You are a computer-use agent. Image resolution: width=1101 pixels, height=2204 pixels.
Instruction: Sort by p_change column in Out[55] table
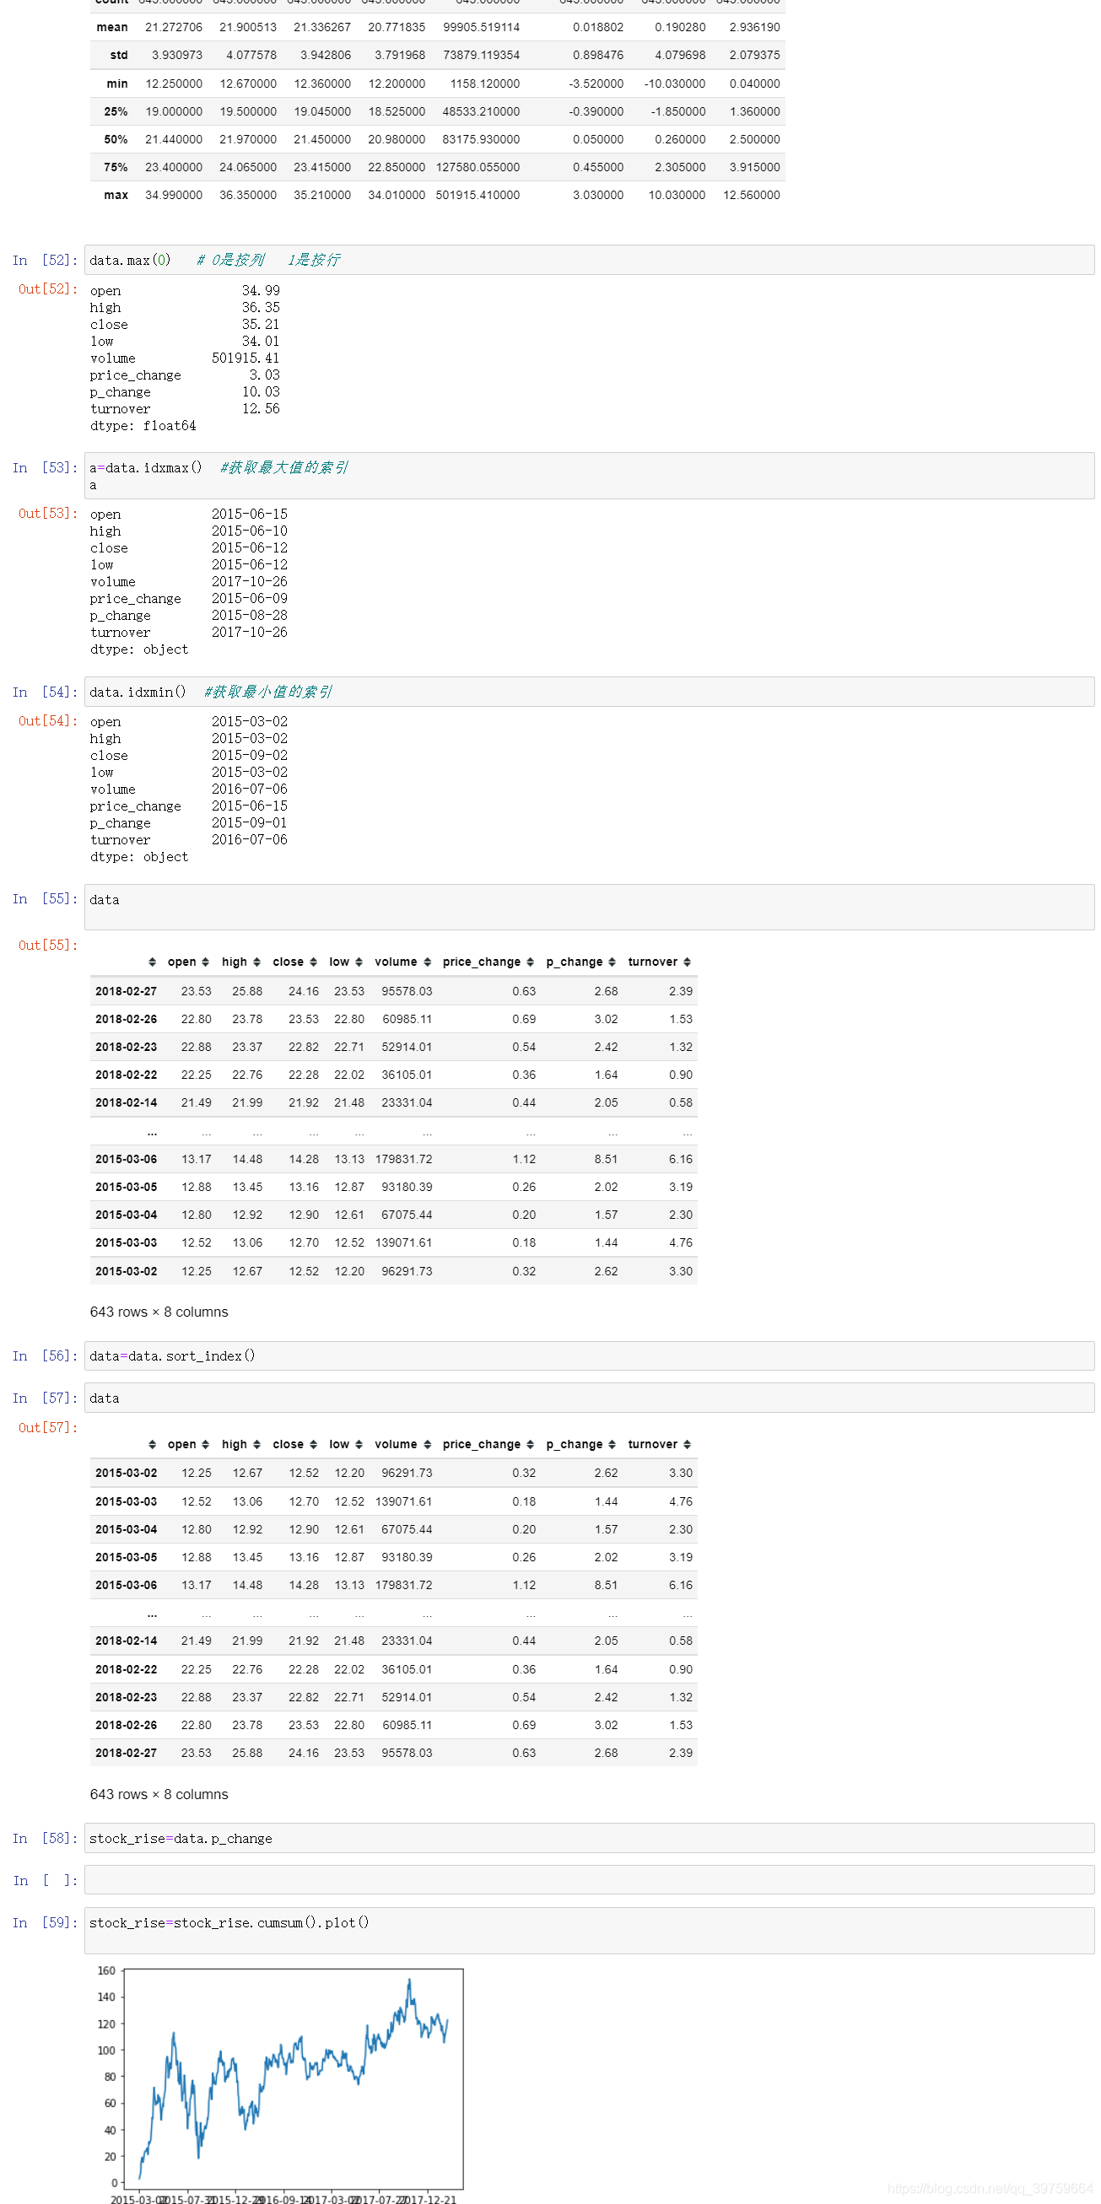pyautogui.click(x=612, y=962)
